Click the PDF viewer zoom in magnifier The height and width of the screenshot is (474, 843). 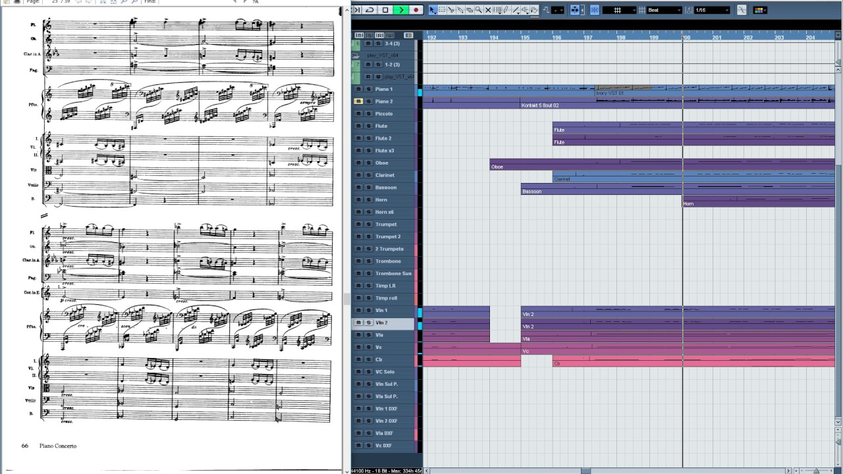pos(134,3)
